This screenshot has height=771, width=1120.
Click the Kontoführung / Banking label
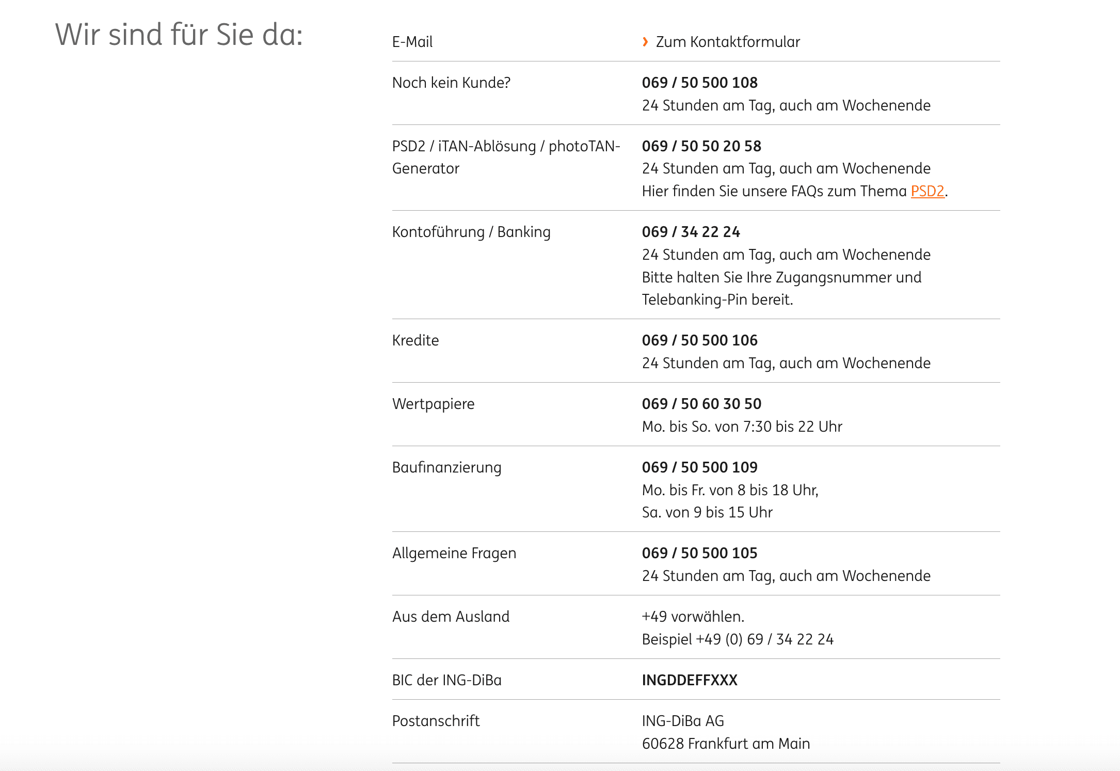pos(471,232)
